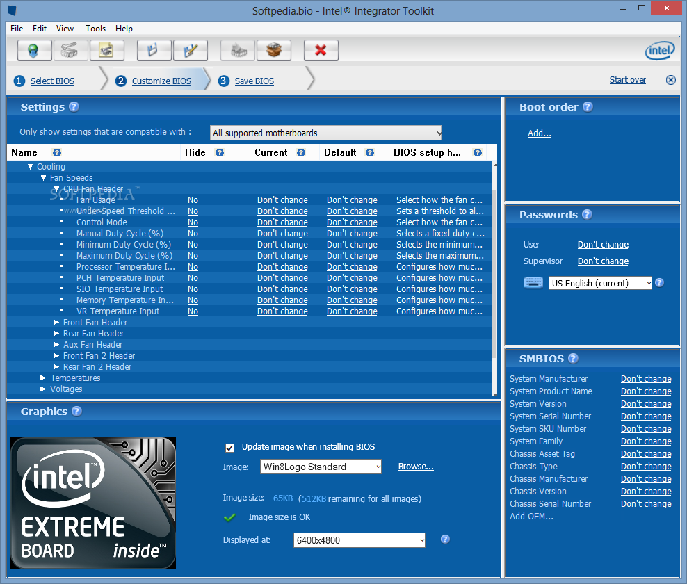Toggle Hide value for Fan Usage

tap(193, 200)
